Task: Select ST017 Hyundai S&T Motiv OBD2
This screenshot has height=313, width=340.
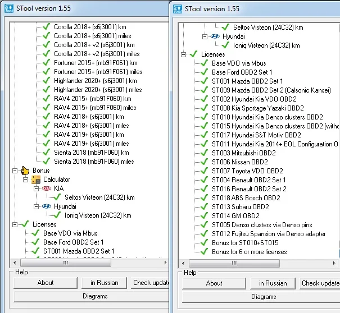Action: pyautogui.click(x=256, y=135)
